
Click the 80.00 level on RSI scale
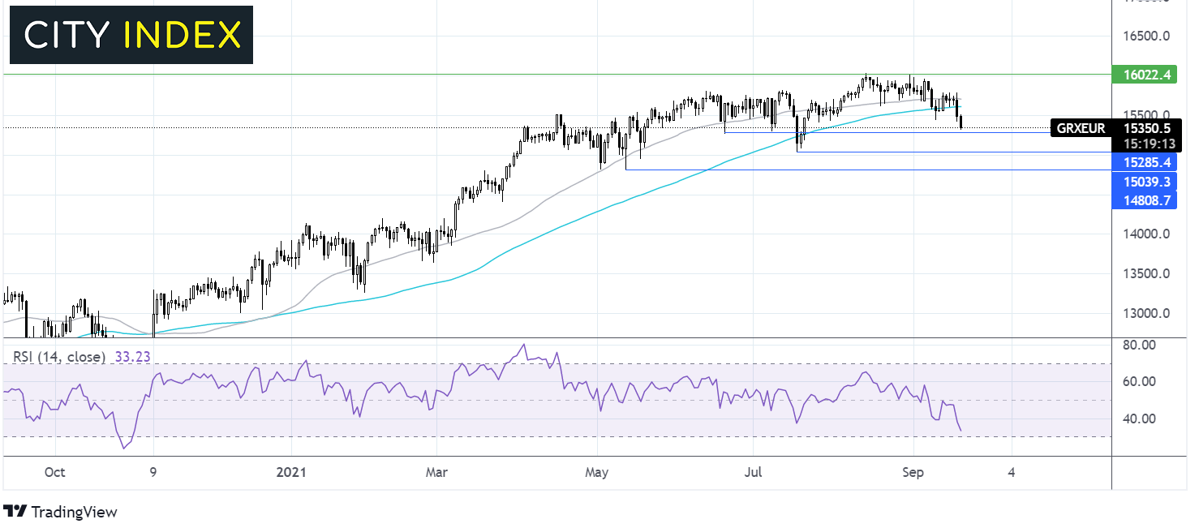click(x=1136, y=345)
